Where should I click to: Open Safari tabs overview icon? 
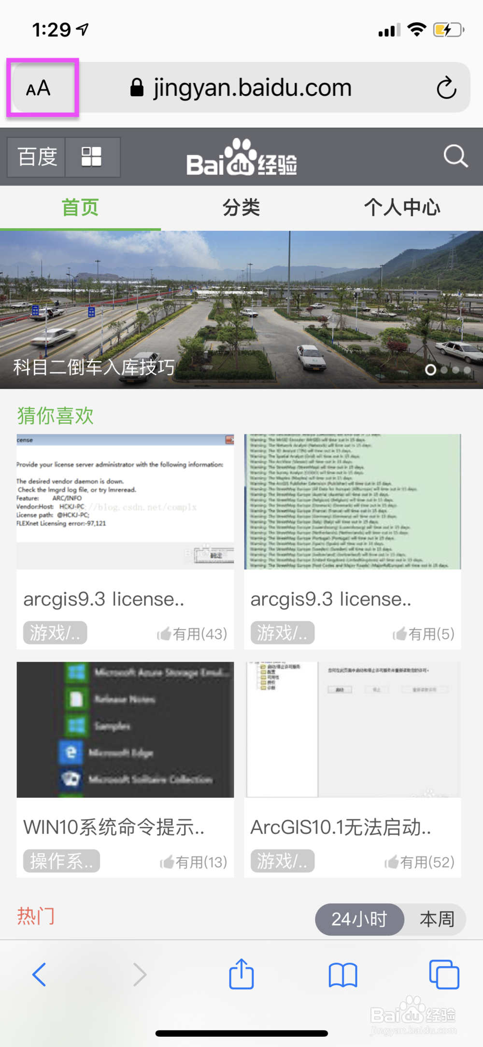pos(444,974)
